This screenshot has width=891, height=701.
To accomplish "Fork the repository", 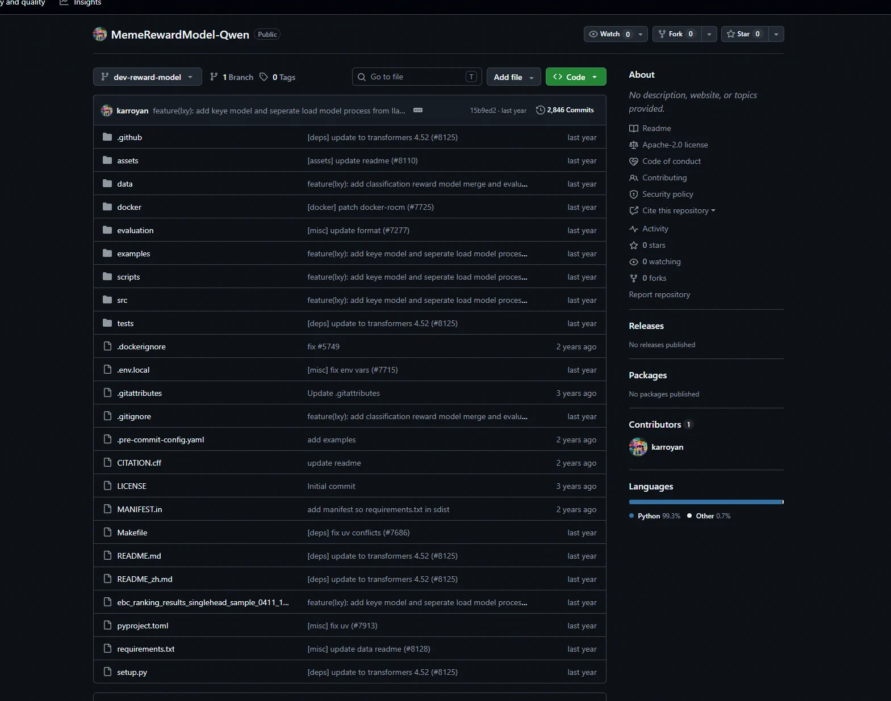I will (677, 34).
